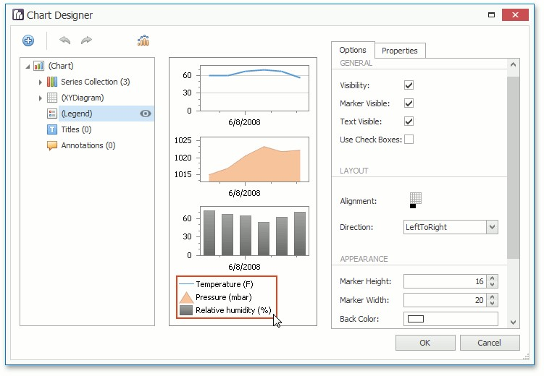
Task: Click the Cancel button
Action: [490, 343]
